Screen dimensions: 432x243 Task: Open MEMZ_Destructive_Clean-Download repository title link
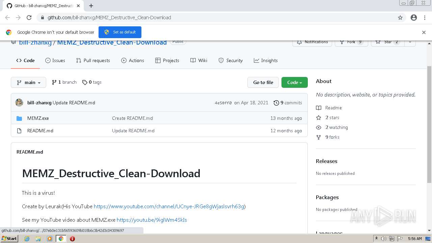pyautogui.click(x=112, y=42)
